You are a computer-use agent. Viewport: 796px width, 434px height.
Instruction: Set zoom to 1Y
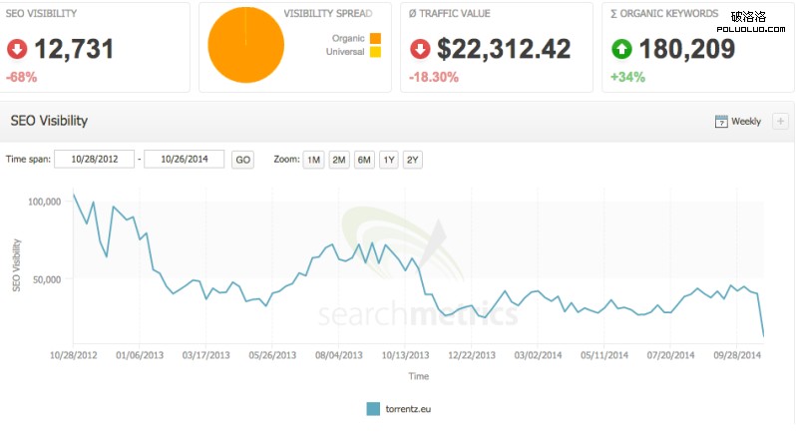click(389, 160)
